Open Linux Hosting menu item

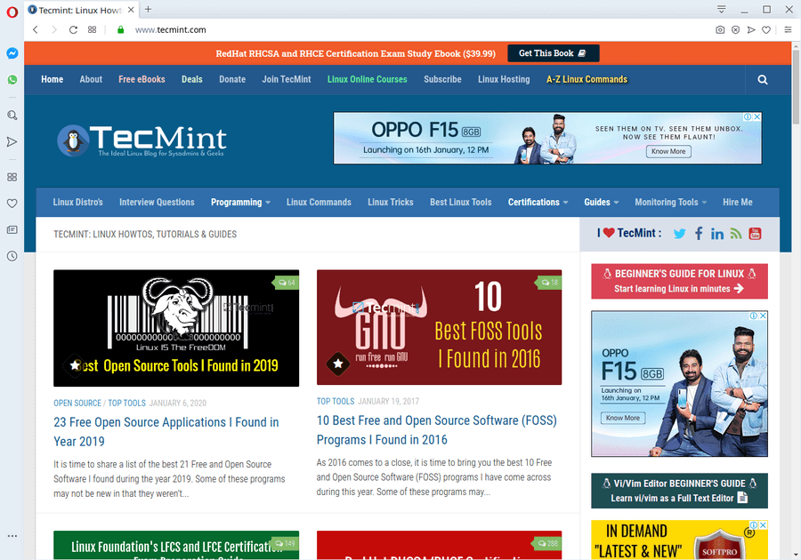tap(504, 79)
